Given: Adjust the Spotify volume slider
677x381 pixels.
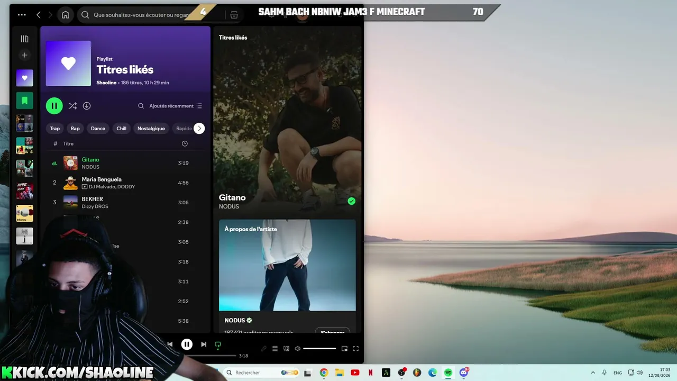Looking at the screenshot, I should click(319, 349).
